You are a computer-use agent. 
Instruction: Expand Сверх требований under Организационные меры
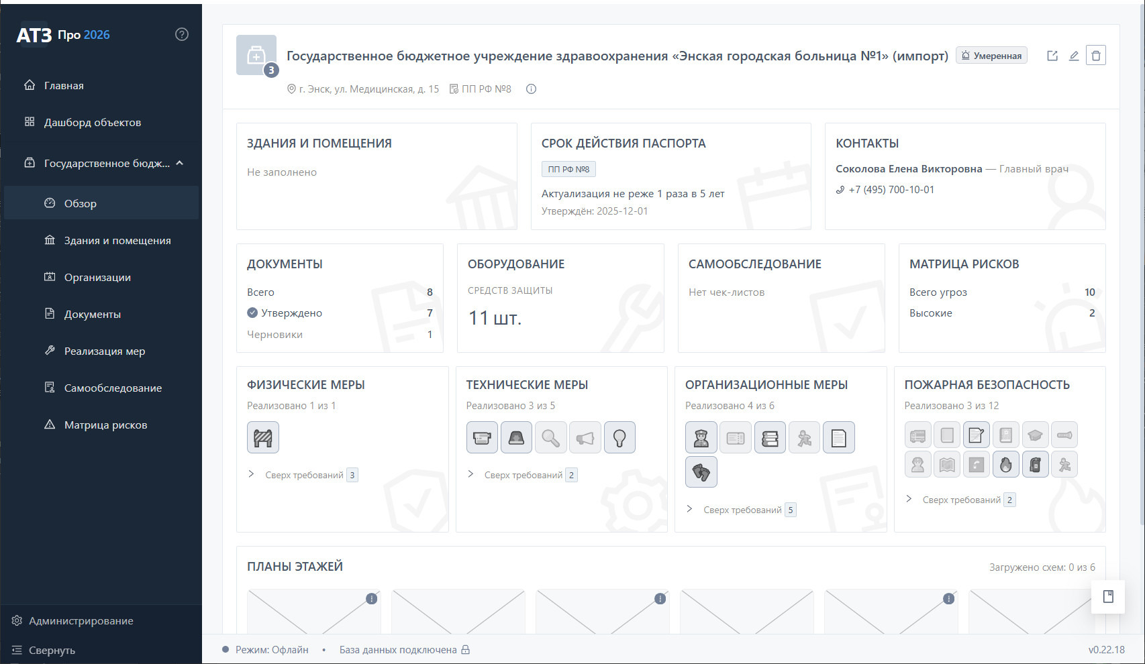click(x=741, y=510)
